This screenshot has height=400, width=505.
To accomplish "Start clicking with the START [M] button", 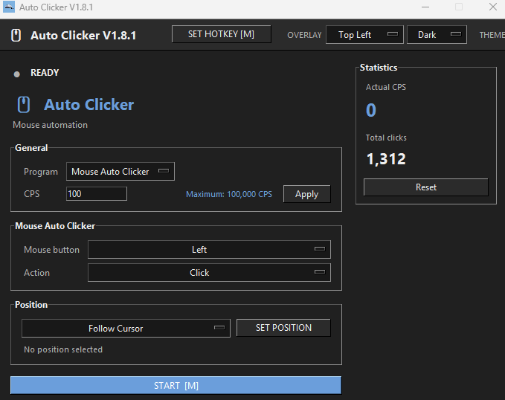I will point(176,385).
